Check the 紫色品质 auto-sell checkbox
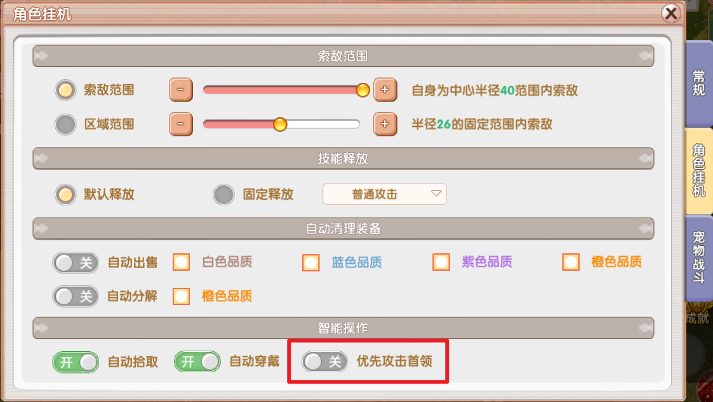 (441, 262)
